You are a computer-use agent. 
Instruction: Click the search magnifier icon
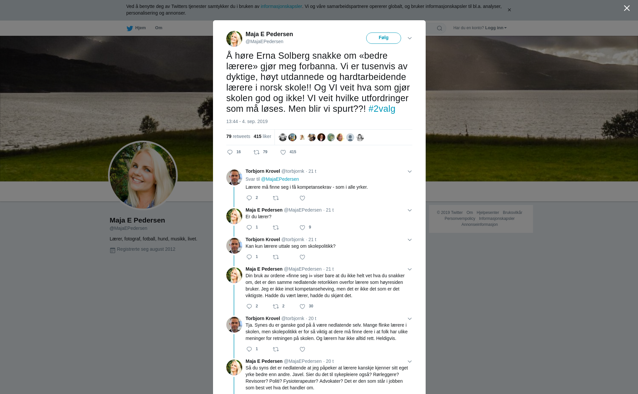coord(440,28)
